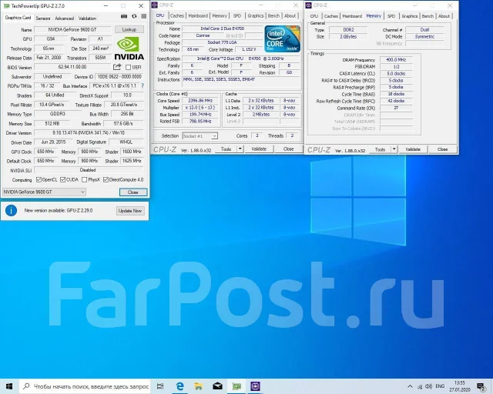Expand Tools arrow in the right CPU-Z window

coord(394,149)
